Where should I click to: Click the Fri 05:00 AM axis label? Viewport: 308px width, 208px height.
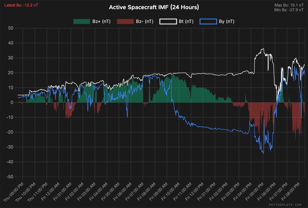click(x=111, y=192)
